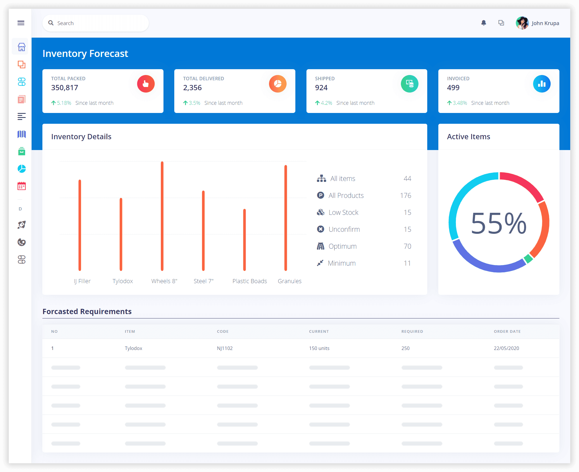
Task: Click the Steel 7" axis label
Action: pos(204,281)
